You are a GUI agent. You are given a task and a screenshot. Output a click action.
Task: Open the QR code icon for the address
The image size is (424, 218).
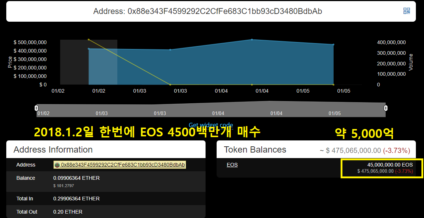[407, 11]
